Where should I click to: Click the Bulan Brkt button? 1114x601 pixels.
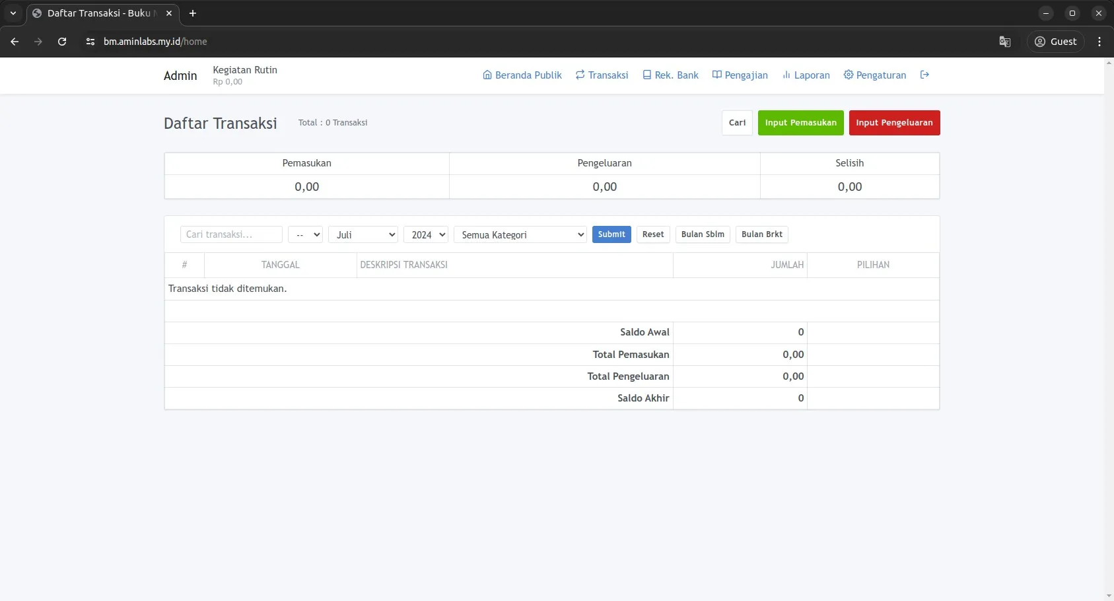(x=762, y=234)
